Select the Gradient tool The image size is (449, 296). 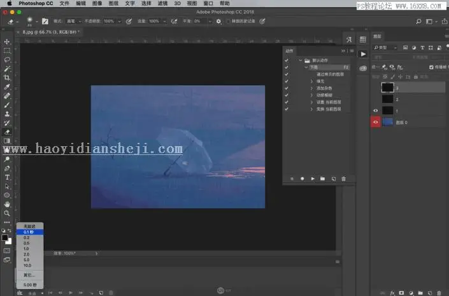7,140
